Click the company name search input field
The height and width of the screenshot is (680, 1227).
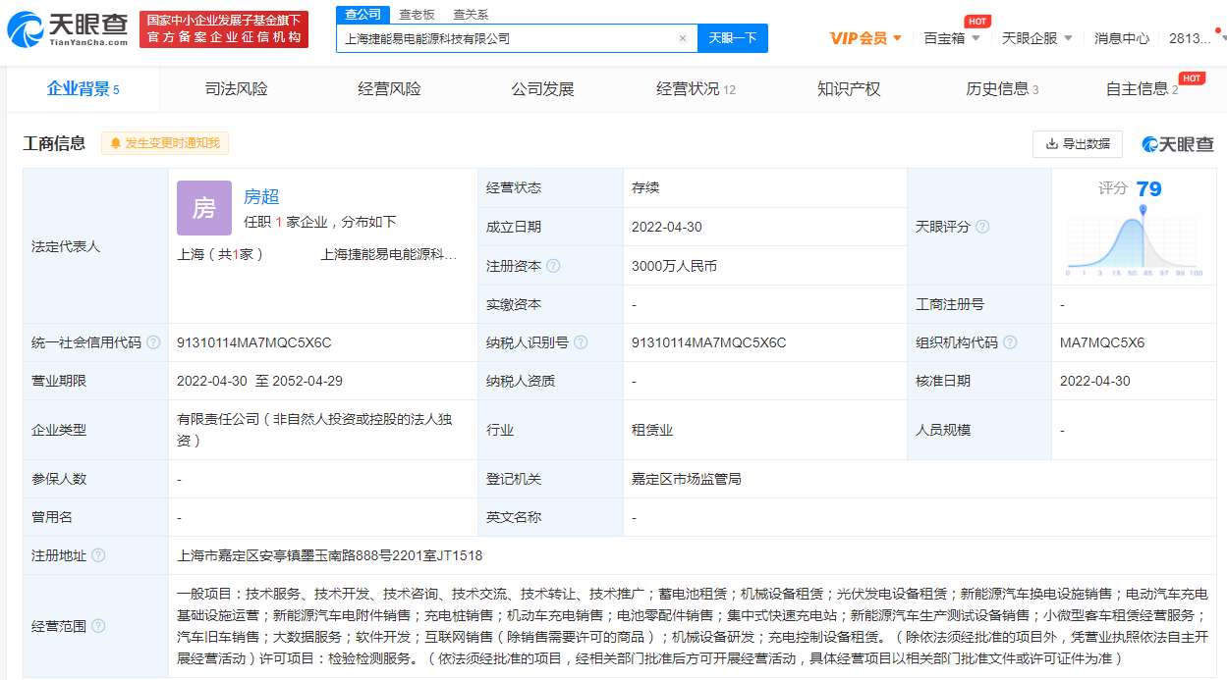point(506,38)
